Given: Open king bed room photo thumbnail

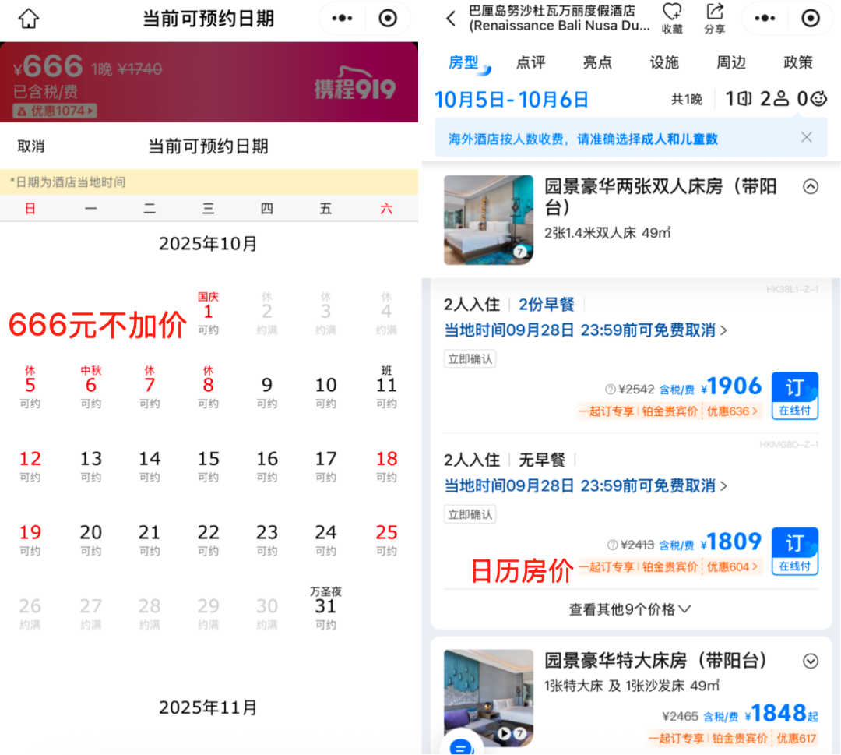Looking at the screenshot, I should (488, 698).
